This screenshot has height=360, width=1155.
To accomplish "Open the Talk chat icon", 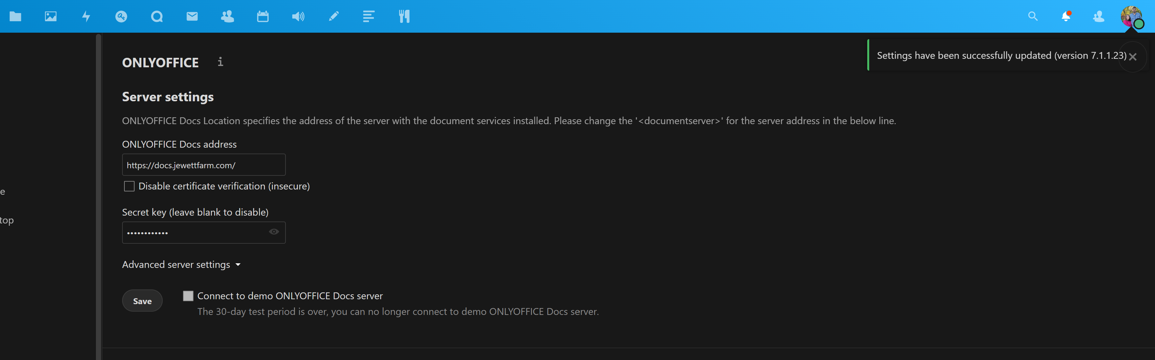I will point(157,17).
